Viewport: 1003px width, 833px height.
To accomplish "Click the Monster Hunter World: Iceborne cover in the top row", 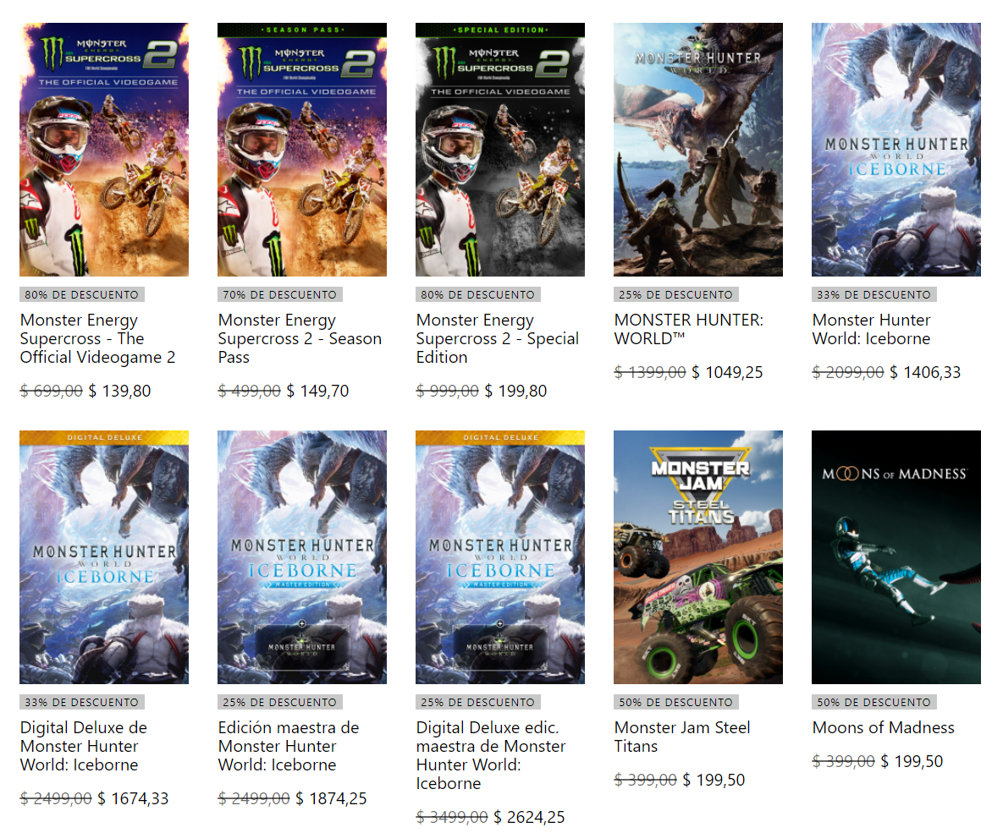I will point(896,150).
